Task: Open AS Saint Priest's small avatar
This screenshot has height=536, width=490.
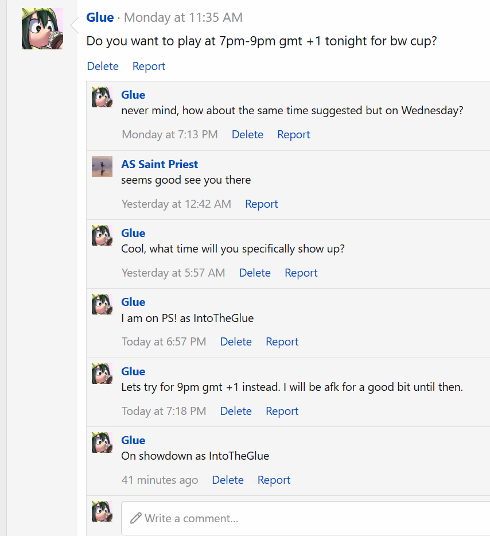Action: [102, 166]
